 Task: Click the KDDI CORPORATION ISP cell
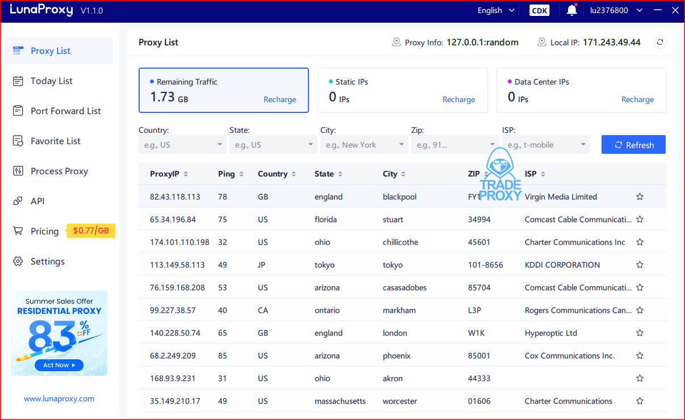tap(562, 265)
